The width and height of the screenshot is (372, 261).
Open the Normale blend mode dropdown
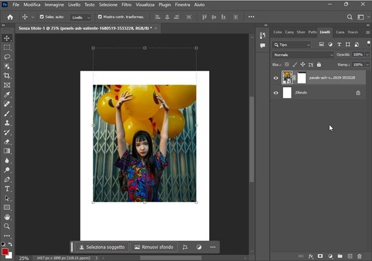(x=302, y=55)
